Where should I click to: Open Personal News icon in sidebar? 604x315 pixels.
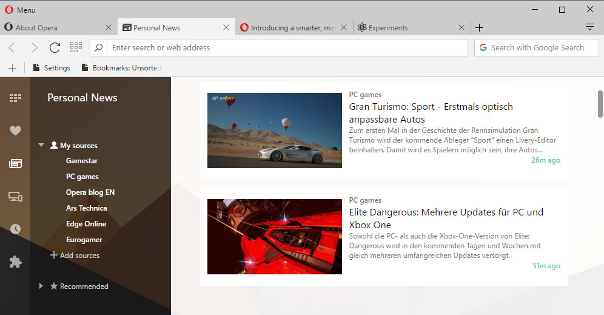[x=15, y=163]
